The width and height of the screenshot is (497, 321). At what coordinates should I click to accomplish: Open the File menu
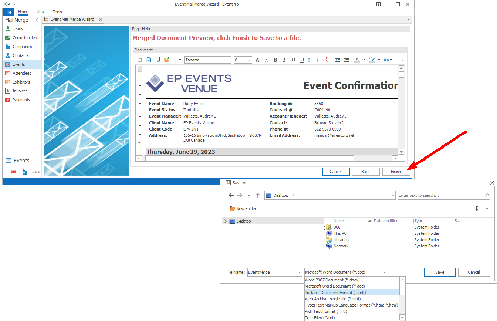pos(8,12)
